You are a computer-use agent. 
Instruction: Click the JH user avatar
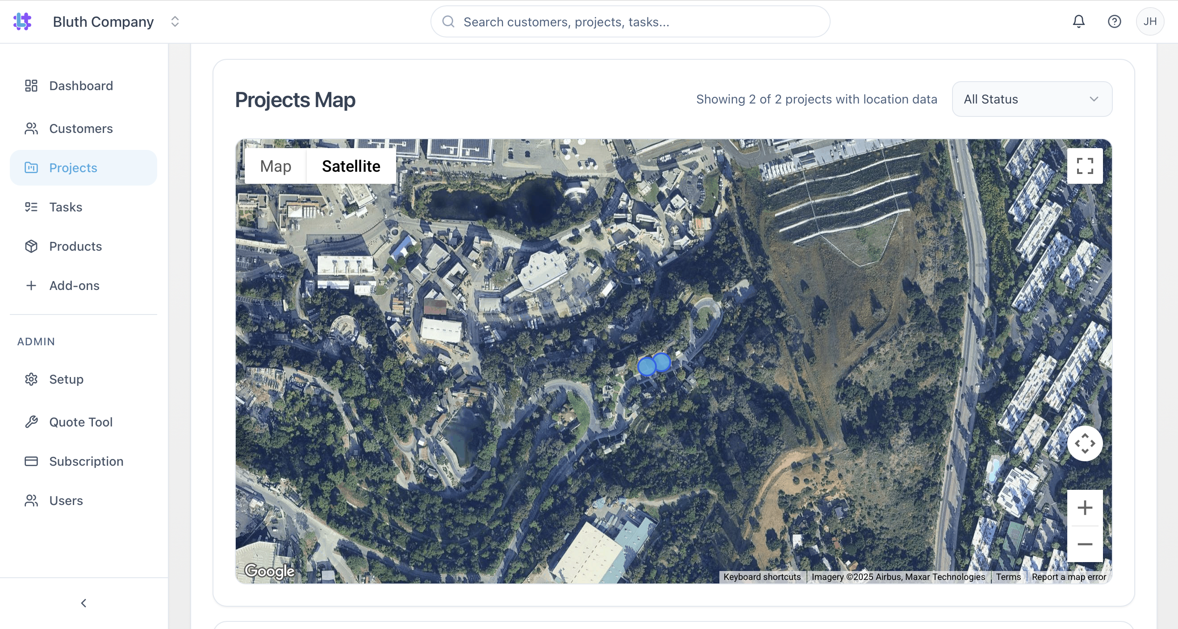[x=1149, y=21]
